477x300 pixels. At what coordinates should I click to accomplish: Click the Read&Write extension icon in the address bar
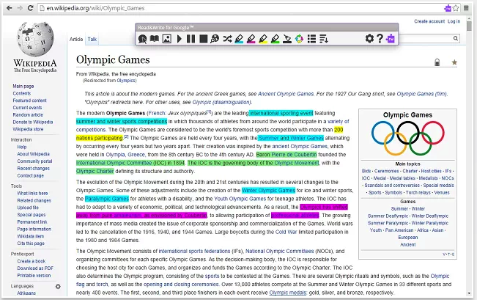click(448, 8)
